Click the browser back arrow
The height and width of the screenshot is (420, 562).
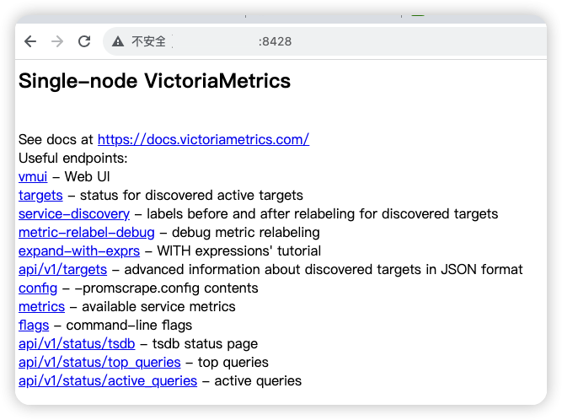(x=30, y=41)
